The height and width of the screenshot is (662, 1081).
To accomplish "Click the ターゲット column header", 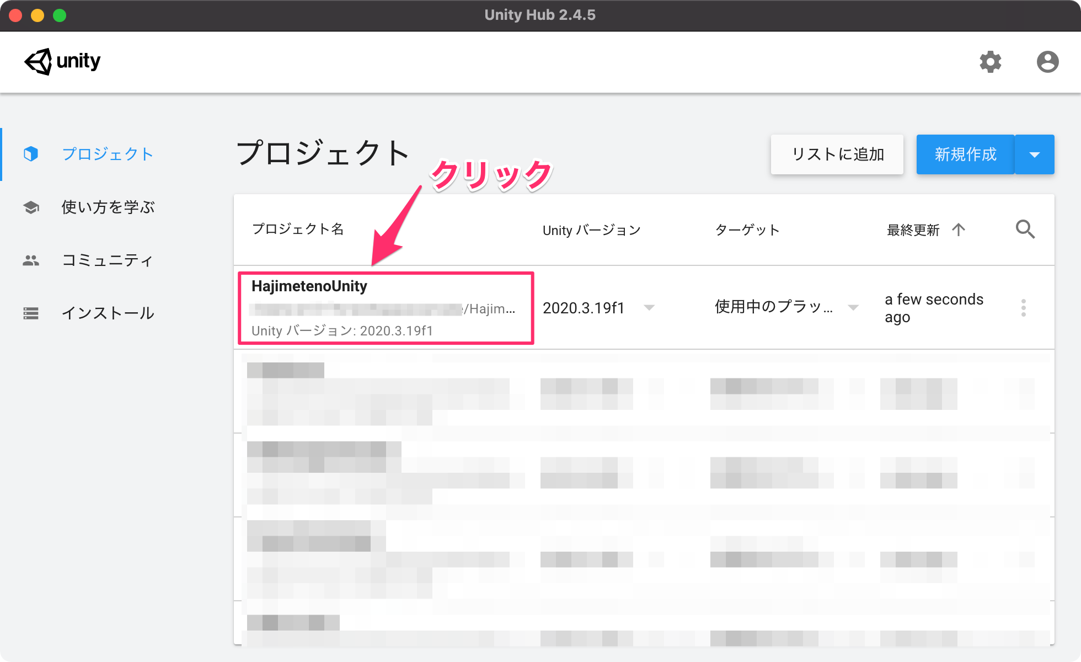I will [x=747, y=229].
